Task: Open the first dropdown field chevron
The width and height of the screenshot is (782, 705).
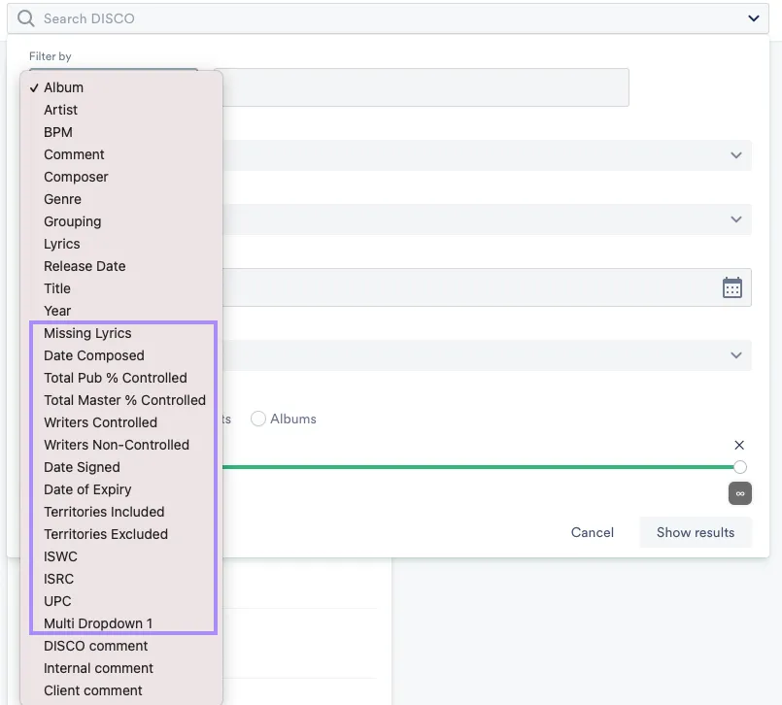Action: coord(735,155)
